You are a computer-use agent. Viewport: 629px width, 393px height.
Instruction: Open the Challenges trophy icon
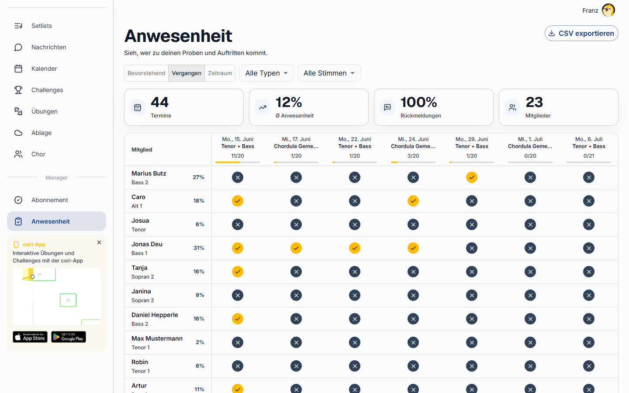[18, 90]
